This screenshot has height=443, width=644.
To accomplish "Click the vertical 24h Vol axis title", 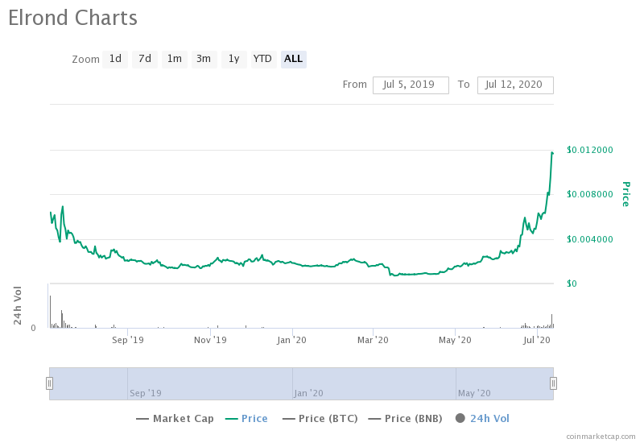I will (x=17, y=305).
